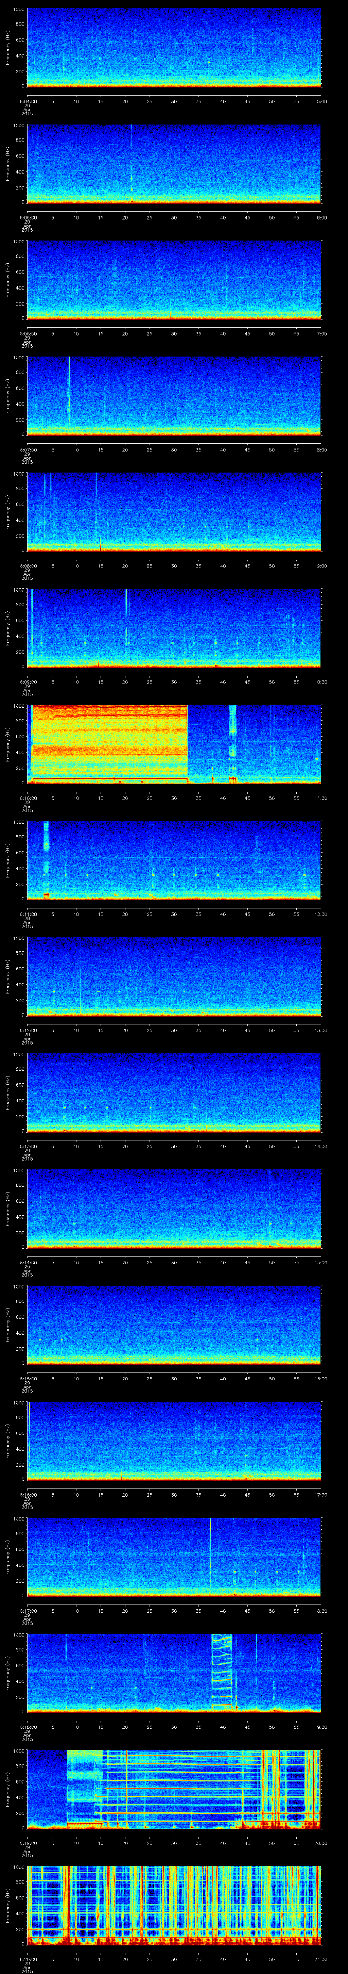Click the 6:10:00 start time label

[28, 798]
